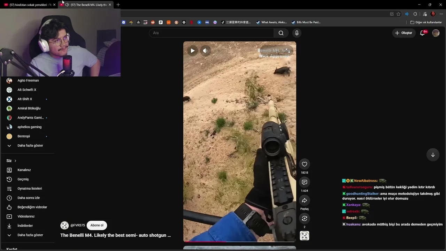Open the media control music note icon
The height and width of the screenshot is (251, 446).
coord(424,14)
